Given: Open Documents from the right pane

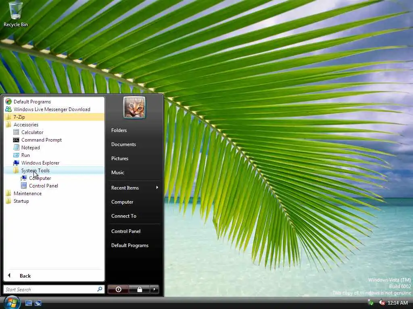Looking at the screenshot, I should (134, 144).
